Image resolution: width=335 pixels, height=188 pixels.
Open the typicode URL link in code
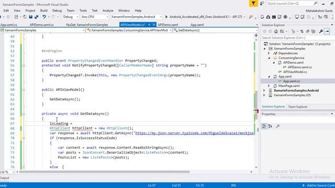tap(194, 133)
